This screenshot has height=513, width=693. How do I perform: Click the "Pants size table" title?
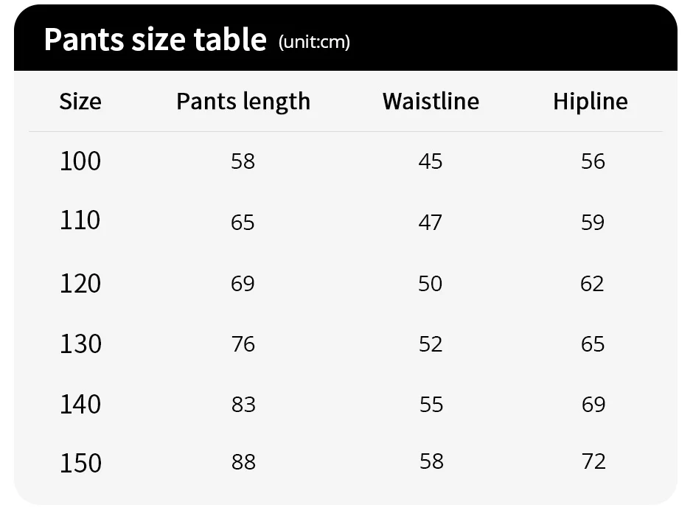tap(155, 39)
